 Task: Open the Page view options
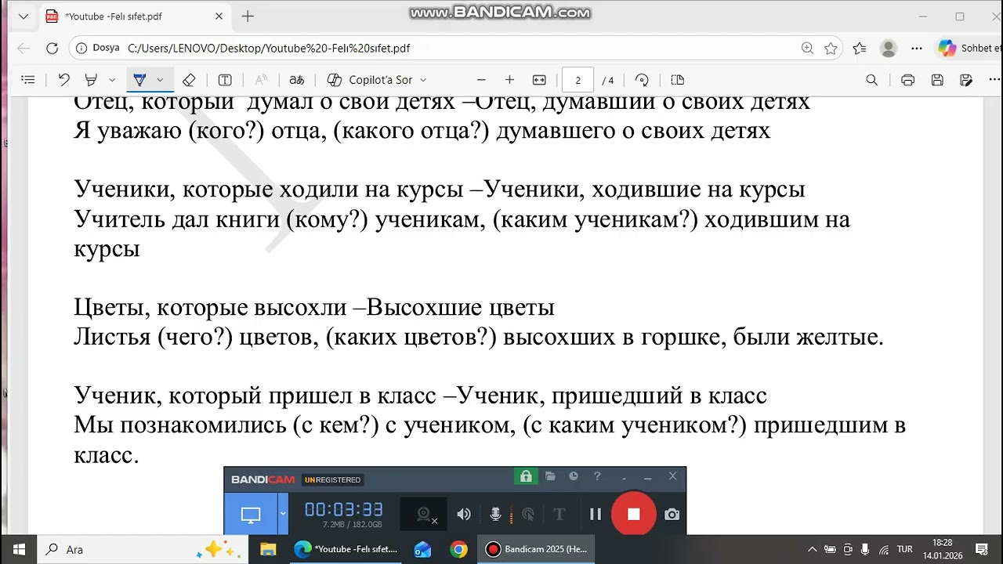(x=678, y=80)
